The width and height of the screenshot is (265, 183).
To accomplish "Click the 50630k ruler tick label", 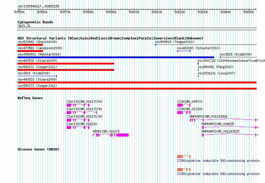I will pos(203,12).
